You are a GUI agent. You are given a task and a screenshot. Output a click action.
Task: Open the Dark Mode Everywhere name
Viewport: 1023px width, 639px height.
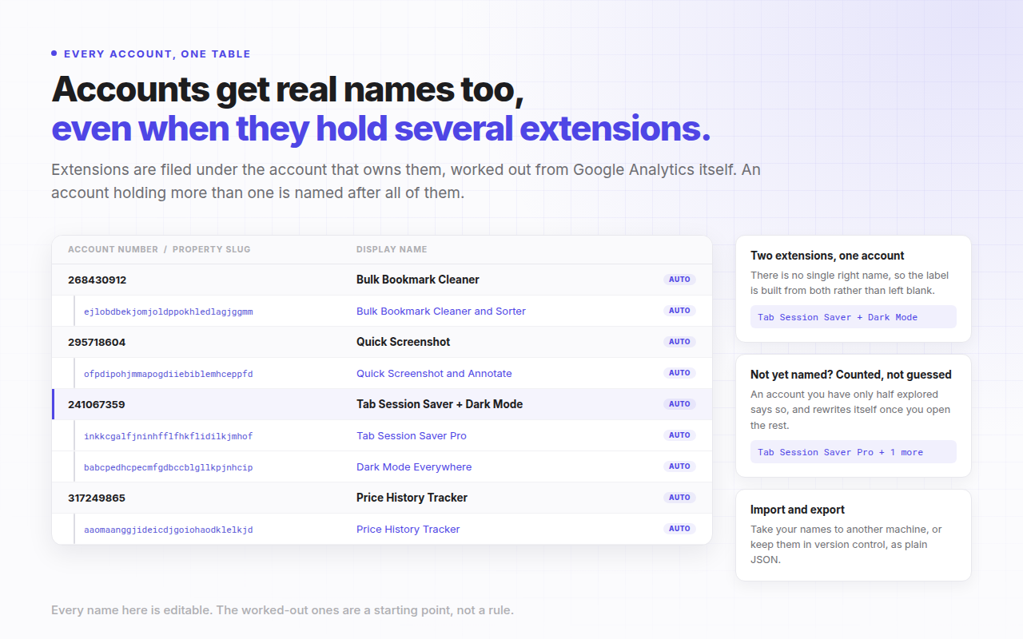pyautogui.click(x=414, y=466)
